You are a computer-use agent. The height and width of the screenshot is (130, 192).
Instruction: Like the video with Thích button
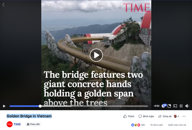(x=129, y=116)
